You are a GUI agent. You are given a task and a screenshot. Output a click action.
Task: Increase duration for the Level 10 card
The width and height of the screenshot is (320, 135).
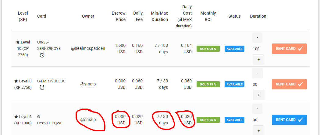tap(259, 60)
